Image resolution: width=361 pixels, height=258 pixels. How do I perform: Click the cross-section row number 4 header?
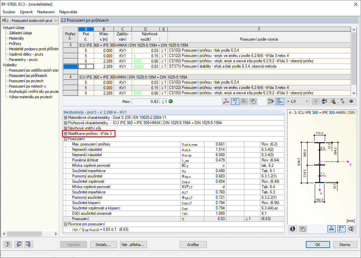tap(70, 77)
